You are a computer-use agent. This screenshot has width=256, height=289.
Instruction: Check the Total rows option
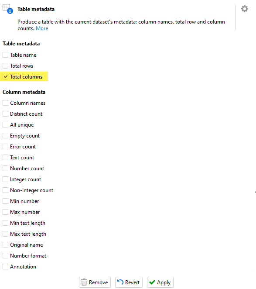coord(5,65)
